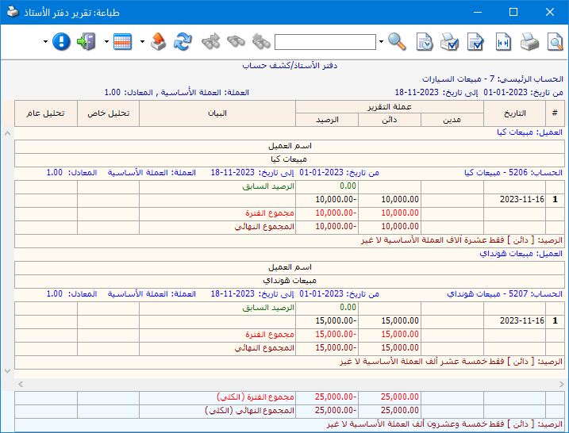
Task: Open dropdown arrow next to export icon
Action: click(x=142, y=42)
